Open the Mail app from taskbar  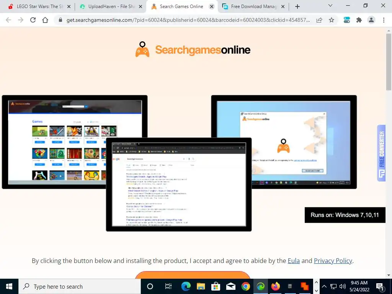coord(230,286)
